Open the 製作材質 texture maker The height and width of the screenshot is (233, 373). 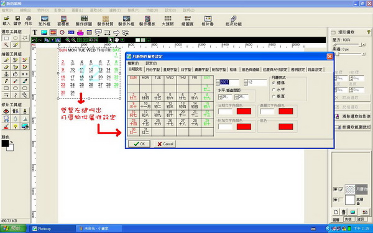click(106, 21)
